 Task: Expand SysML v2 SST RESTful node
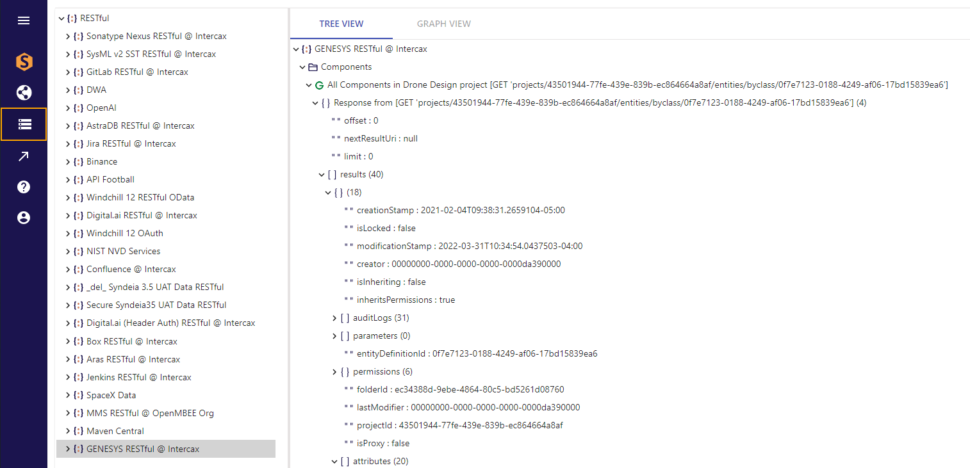click(68, 54)
